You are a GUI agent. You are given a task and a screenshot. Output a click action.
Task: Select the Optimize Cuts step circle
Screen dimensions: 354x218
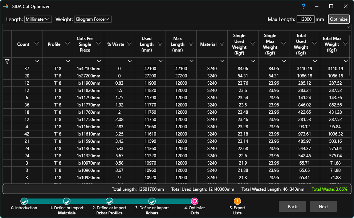coord(195,201)
